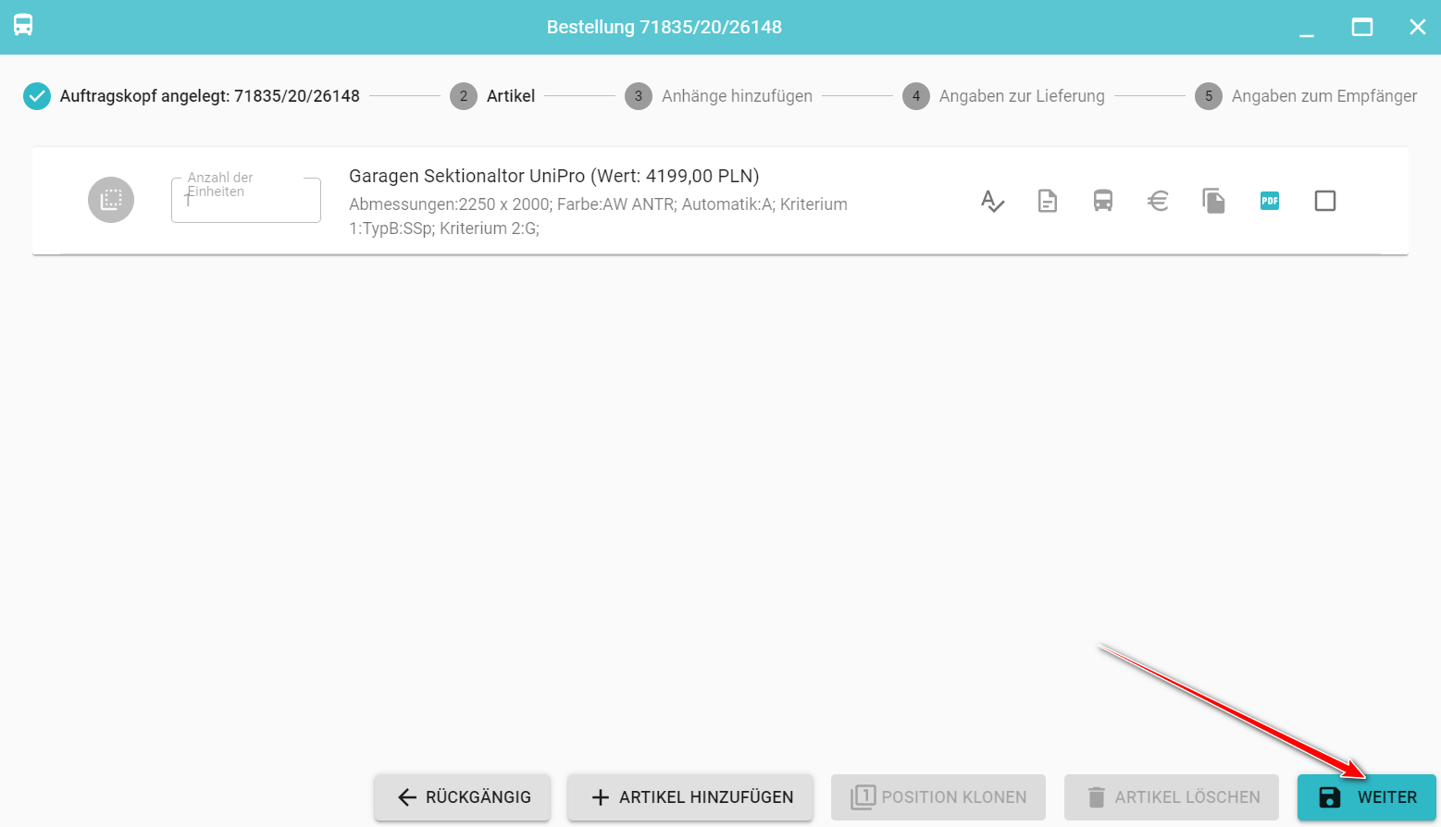Screen dimensions: 1441x827
Task: Open the document note icon
Action: [1048, 201]
